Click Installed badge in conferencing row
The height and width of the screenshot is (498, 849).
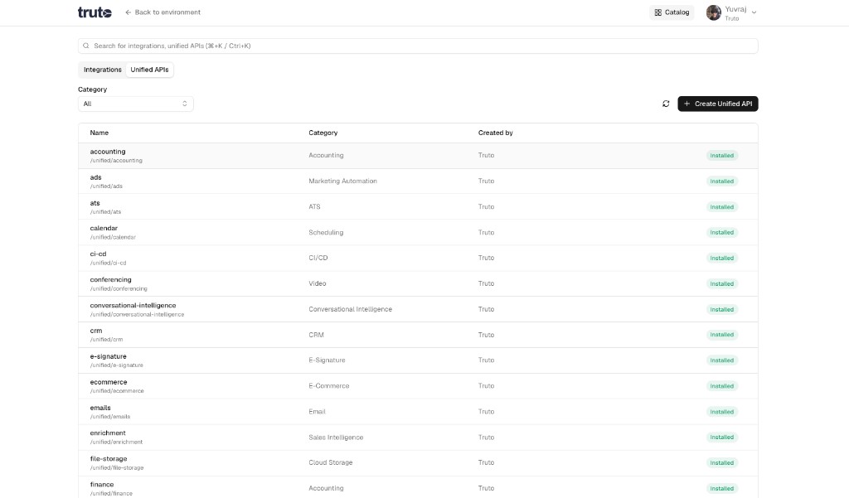pos(722,283)
